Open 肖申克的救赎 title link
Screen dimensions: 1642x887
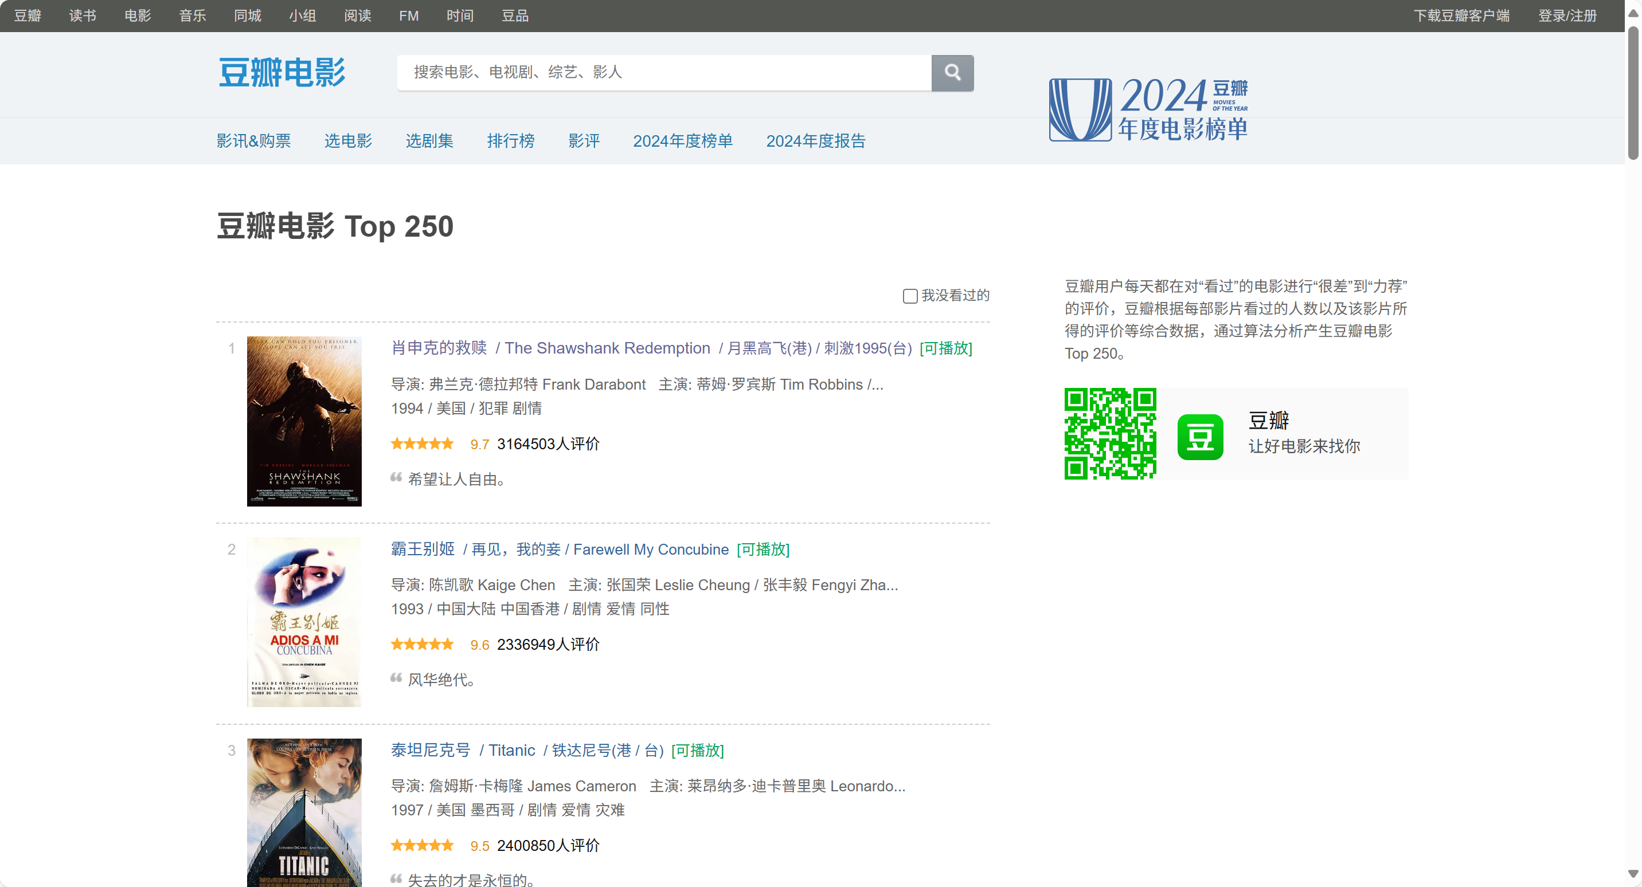[439, 348]
